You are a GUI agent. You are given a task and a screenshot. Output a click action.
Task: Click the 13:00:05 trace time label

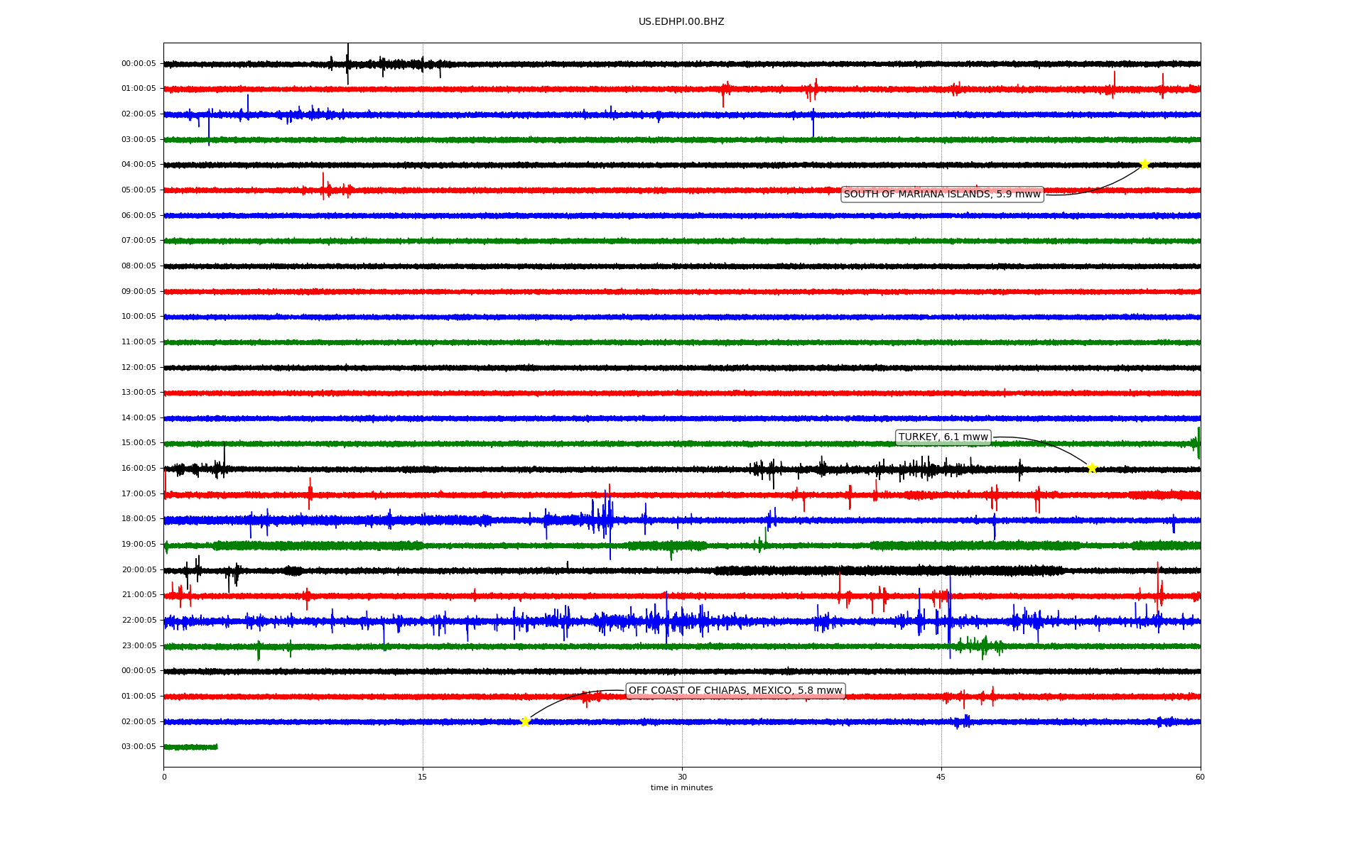(139, 393)
